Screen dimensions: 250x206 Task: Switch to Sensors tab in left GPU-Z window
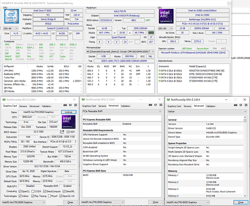23,106
